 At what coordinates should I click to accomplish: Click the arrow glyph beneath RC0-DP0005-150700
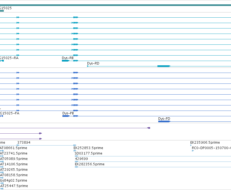(193, 151)
